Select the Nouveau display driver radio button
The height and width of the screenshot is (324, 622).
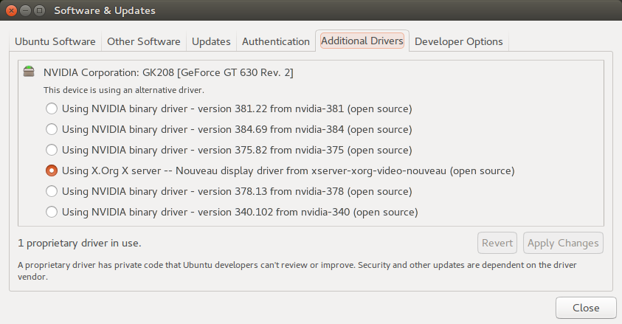pyautogui.click(x=52, y=170)
